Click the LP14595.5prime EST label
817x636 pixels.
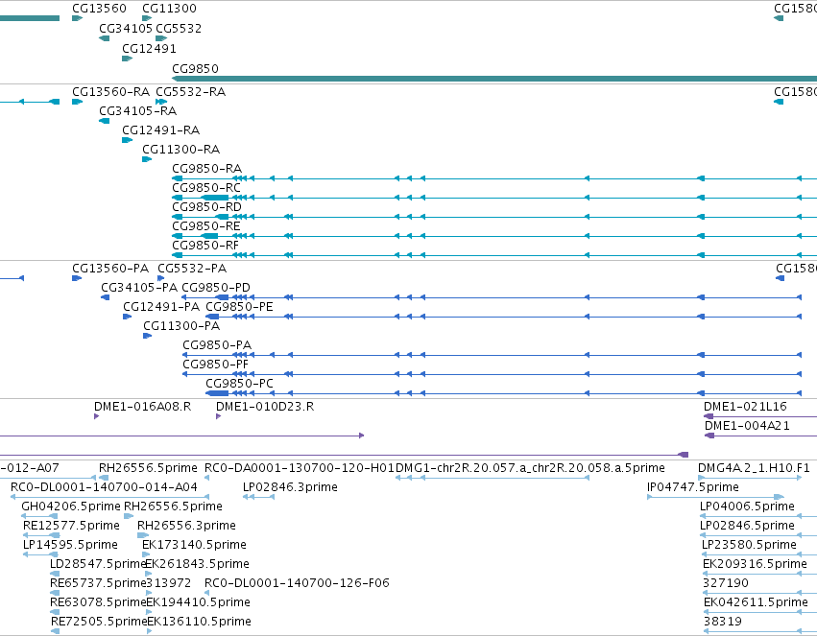70,546
